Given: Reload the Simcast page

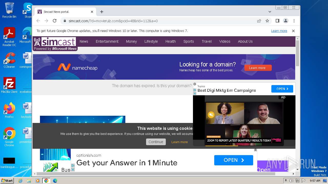Looking at the screenshot, I should [55, 21].
